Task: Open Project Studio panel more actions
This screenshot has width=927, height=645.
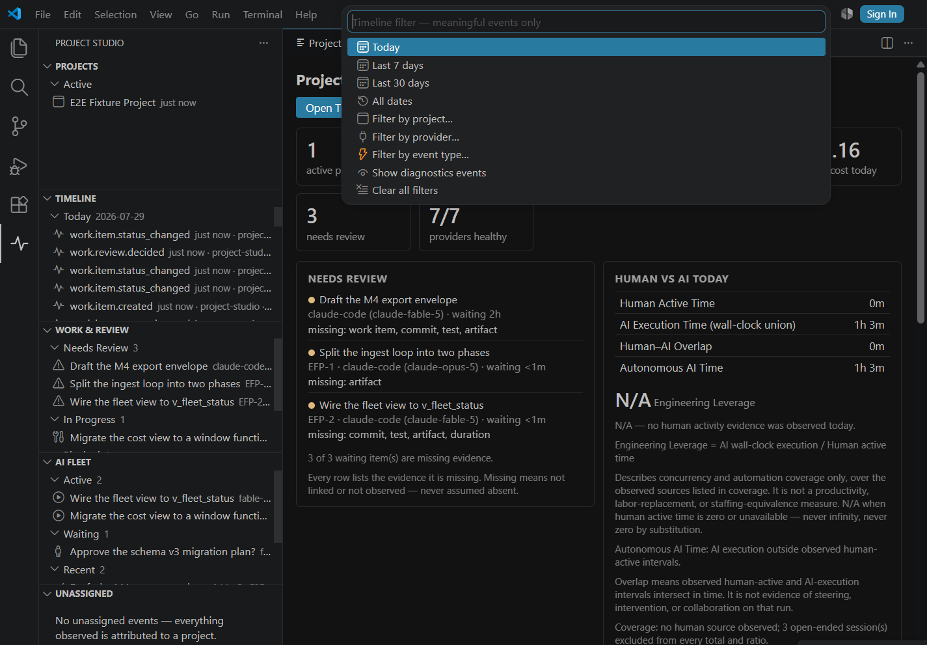Action: point(263,43)
